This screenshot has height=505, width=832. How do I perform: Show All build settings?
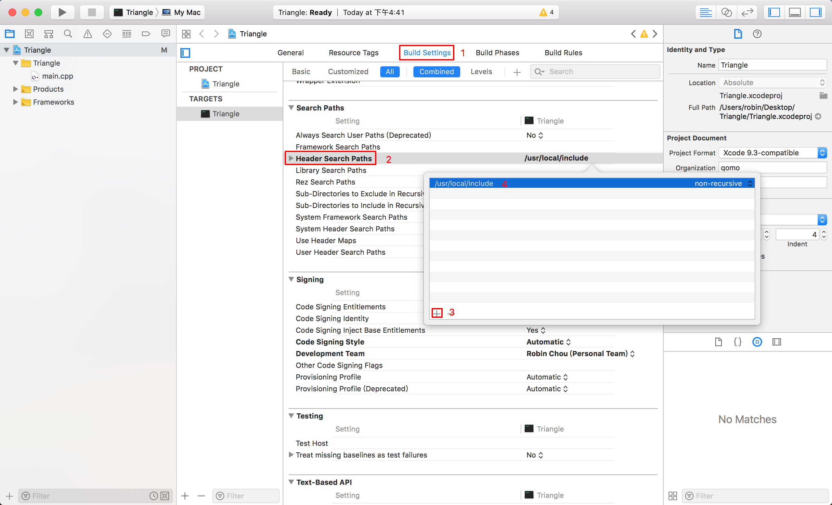[x=390, y=71]
